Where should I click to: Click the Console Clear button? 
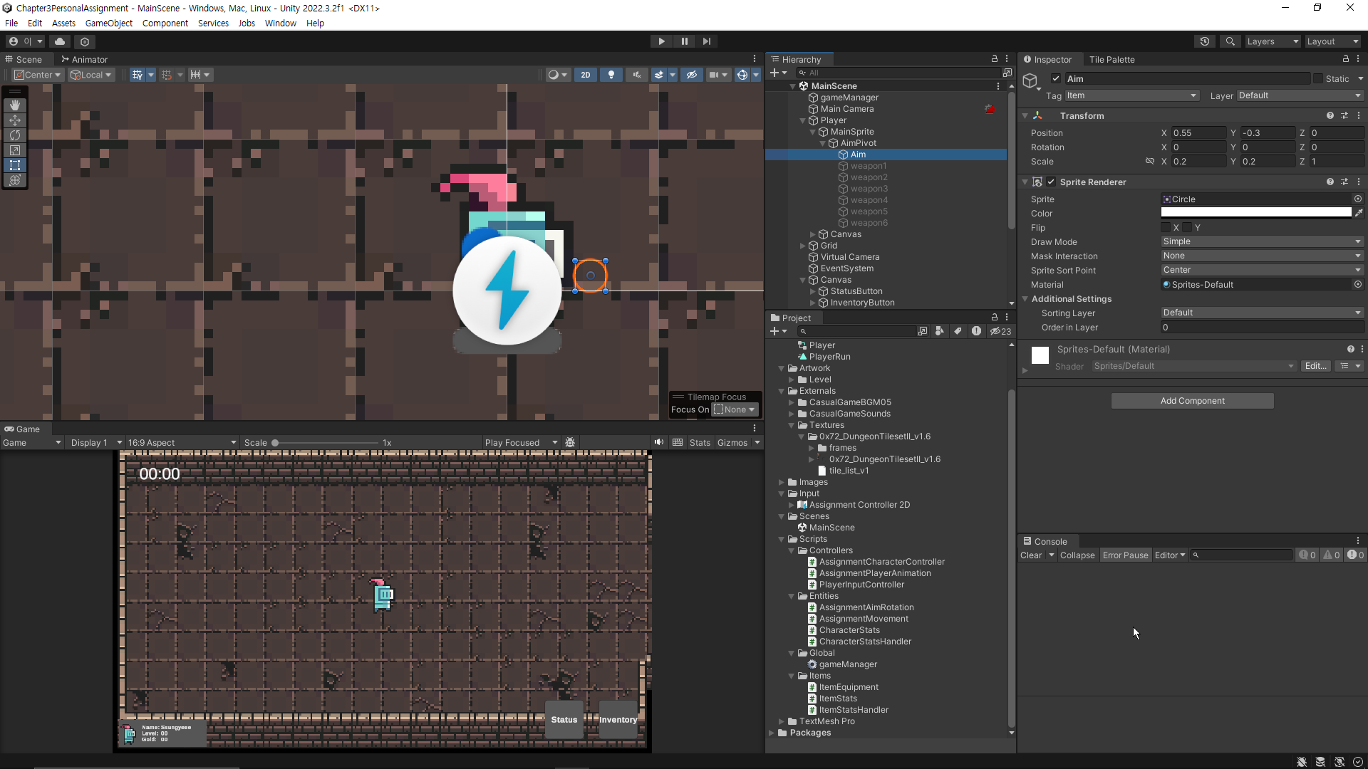pyautogui.click(x=1031, y=555)
